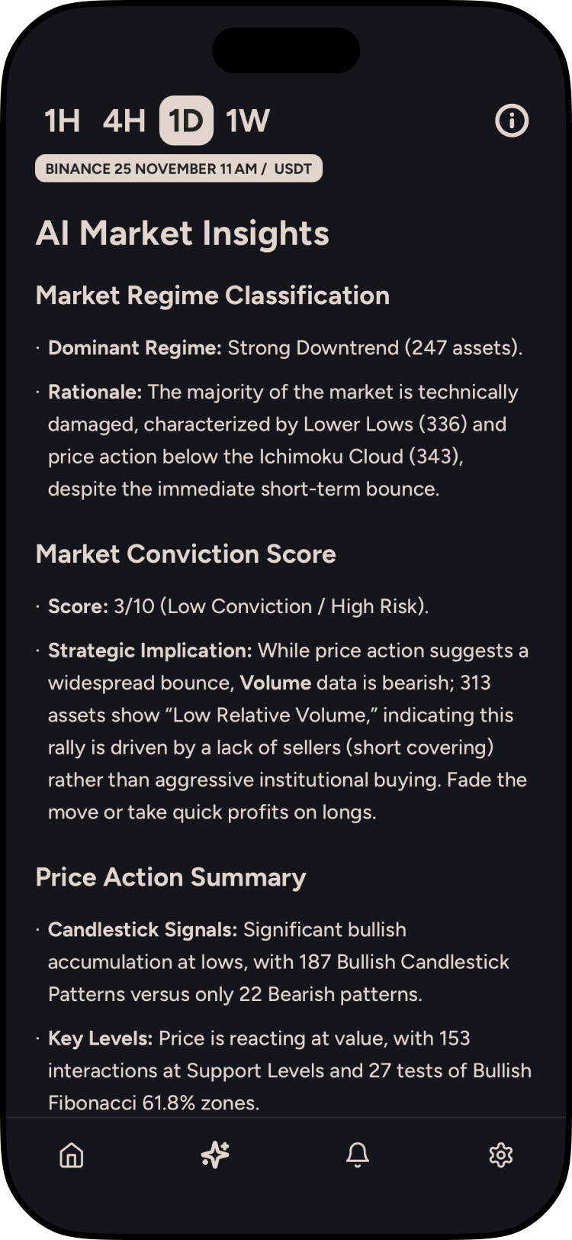Tap the bold Volume keyword
Viewport: 572px width, 1240px height.
(275, 683)
